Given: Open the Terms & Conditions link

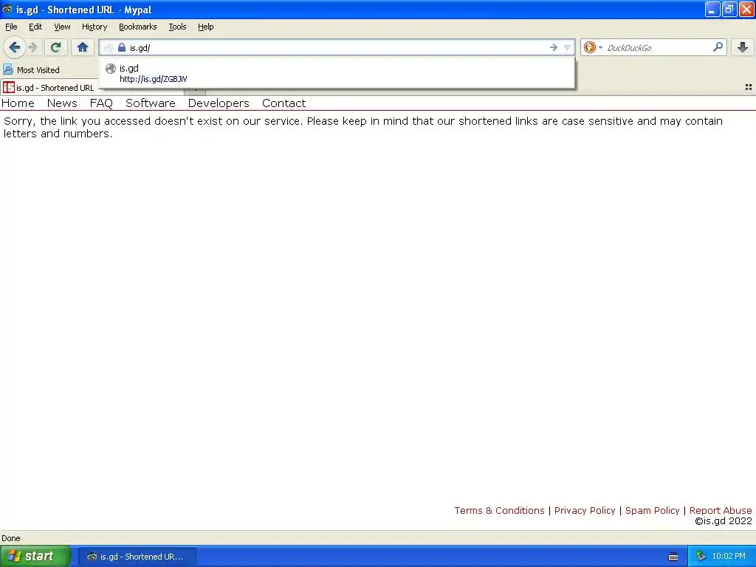Looking at the screenshot, I should (x=500, y=510).
